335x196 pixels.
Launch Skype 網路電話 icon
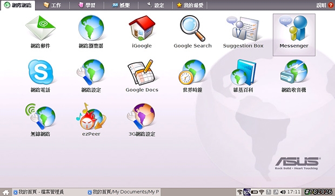tap(41, 72)
